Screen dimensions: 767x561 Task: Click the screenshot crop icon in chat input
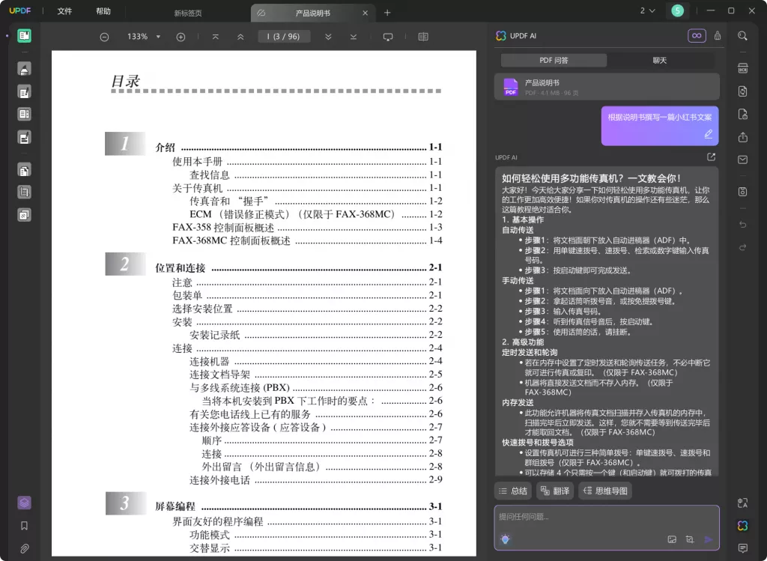point(690,539)
